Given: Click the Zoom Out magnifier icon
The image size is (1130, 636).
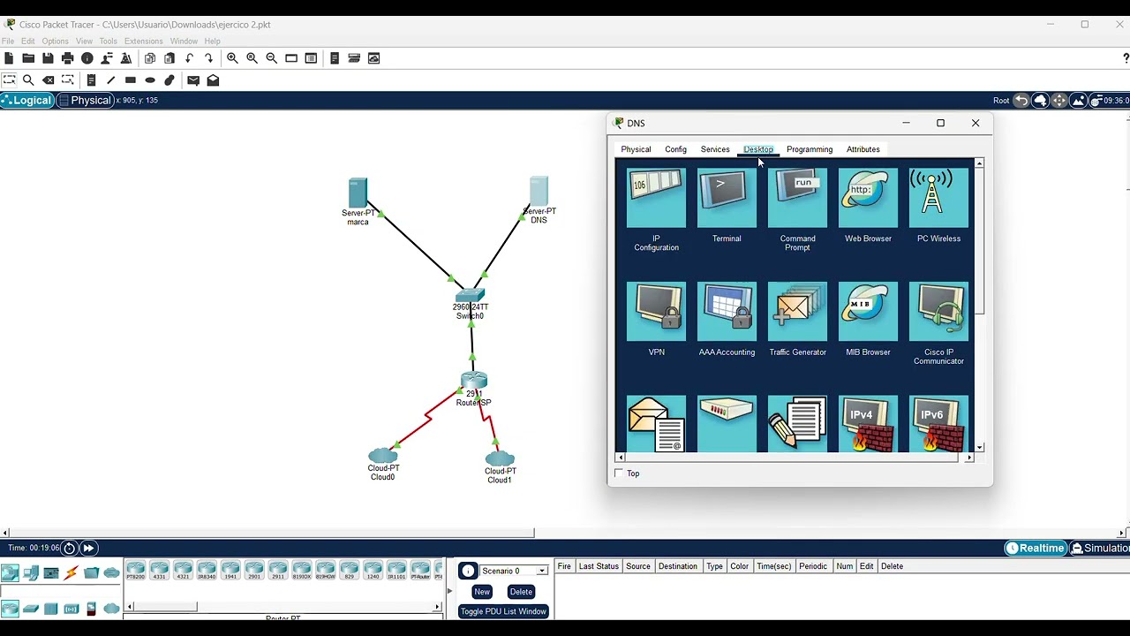Looking at the screenshot, I should (271, 58).
